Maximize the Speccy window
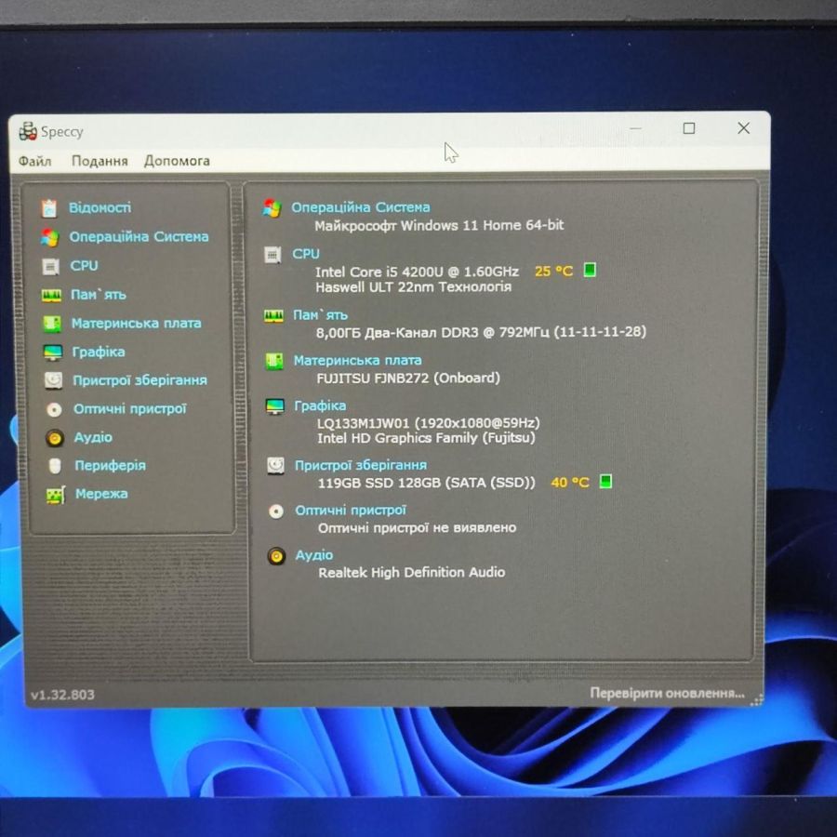The height and width of the screenshot is (837, 837). pyautogui.click(x=689, y=128)
